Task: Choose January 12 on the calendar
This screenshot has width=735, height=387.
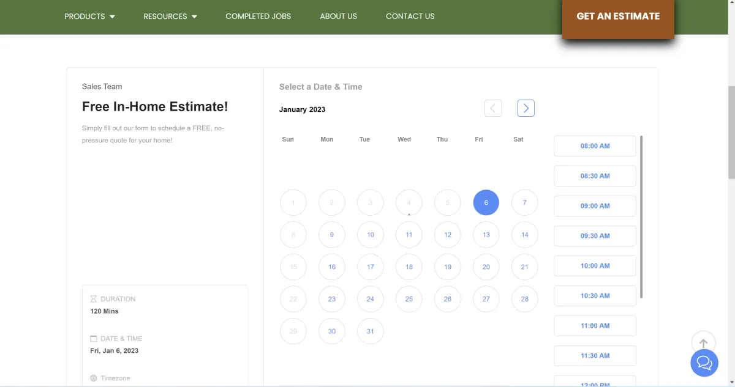Action: 448,235
